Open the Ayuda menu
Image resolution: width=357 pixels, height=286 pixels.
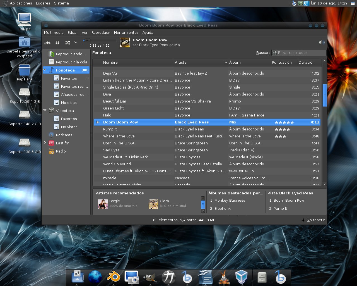click(148, 33)
